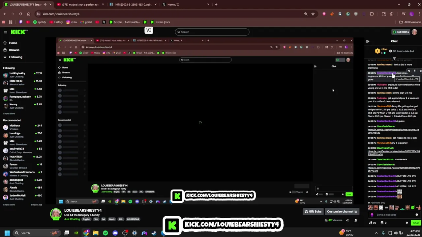The height and width of the screenshot is (237, 422).
Task: Open Customize channel
Action: pyautogui.click(x=342, y=212)
